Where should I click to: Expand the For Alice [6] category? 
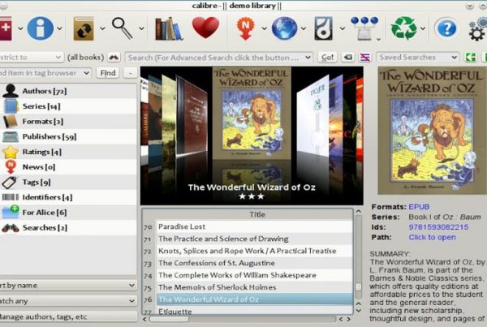68,213
